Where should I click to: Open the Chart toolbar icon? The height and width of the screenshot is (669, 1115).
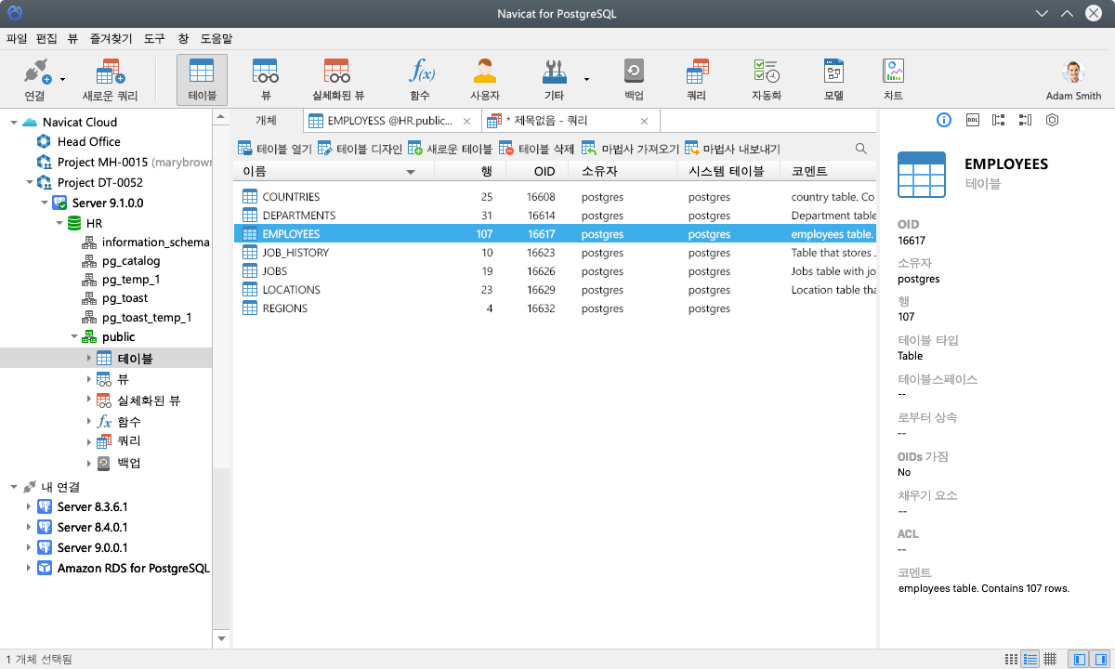click(x=893, y=79)
